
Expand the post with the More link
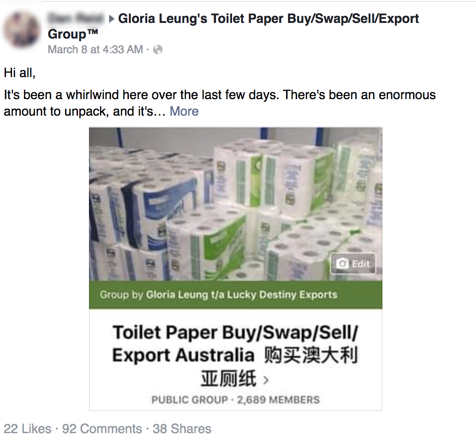click(184, 111)
